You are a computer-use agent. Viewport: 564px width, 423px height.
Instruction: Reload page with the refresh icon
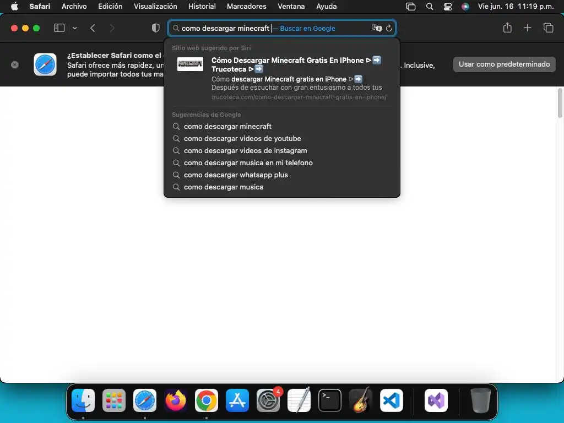coord(389,28)
